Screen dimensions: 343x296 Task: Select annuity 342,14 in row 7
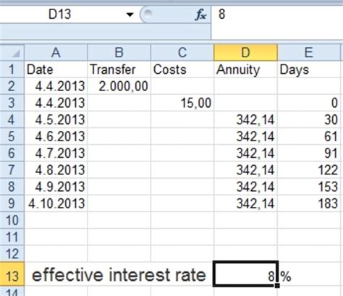pos(245,170)
